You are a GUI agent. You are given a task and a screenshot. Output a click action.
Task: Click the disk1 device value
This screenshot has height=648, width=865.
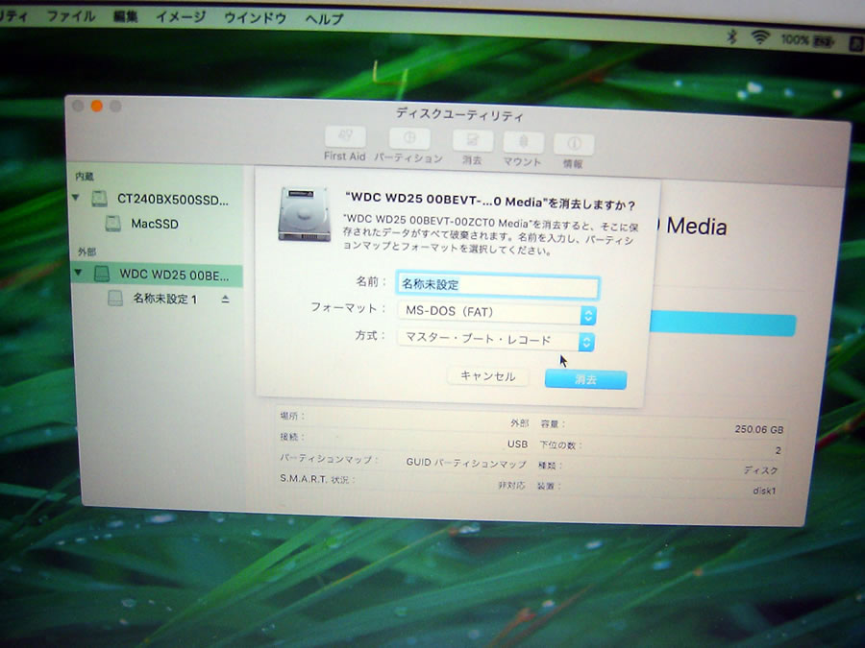765,490
